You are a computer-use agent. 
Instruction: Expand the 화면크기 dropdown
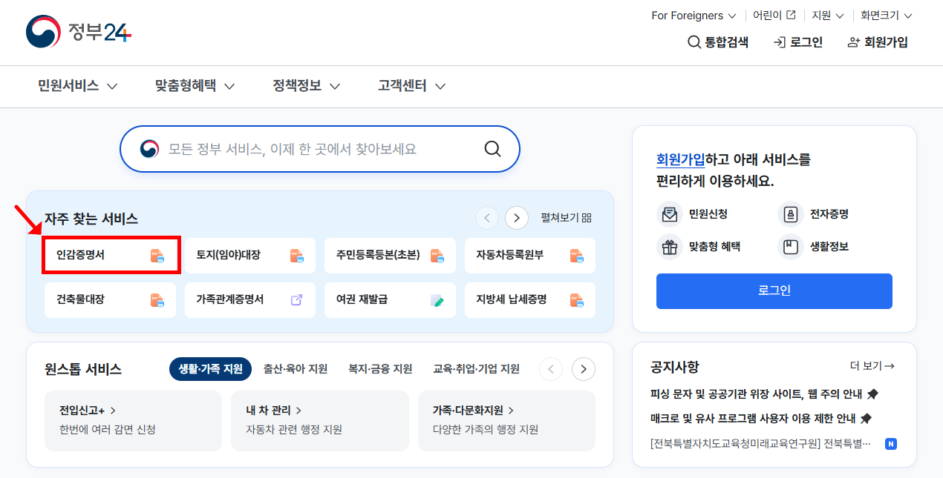(887, 16)
